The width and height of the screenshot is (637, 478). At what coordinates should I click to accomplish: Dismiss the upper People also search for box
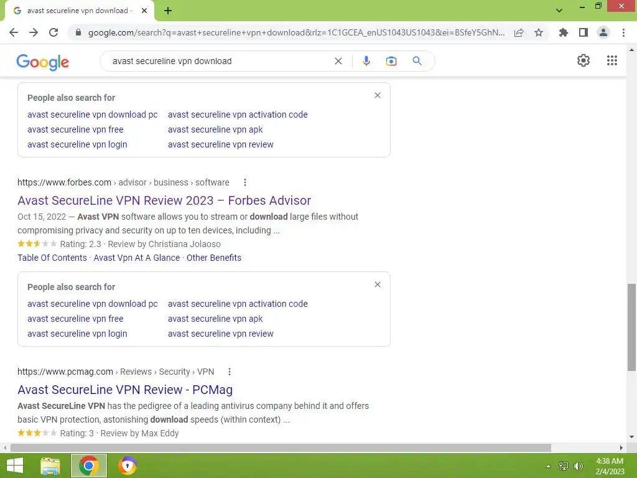(x=378, y=95)
